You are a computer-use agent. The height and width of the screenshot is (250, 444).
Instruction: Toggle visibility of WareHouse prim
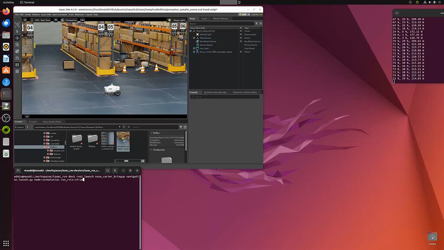click(x=241, y=38)
